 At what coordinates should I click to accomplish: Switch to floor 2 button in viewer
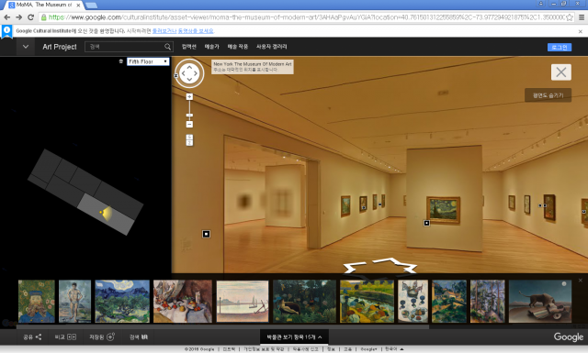point(189,143)
